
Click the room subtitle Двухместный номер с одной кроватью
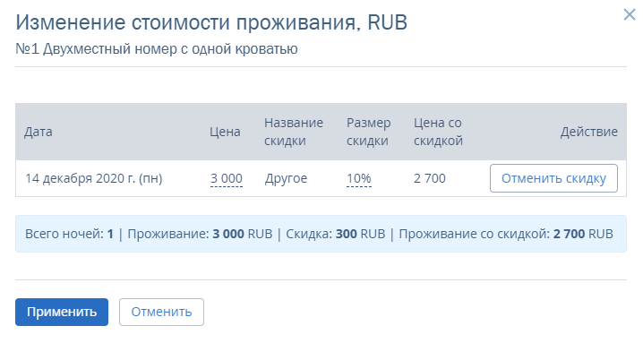click(x=170, y=49)
